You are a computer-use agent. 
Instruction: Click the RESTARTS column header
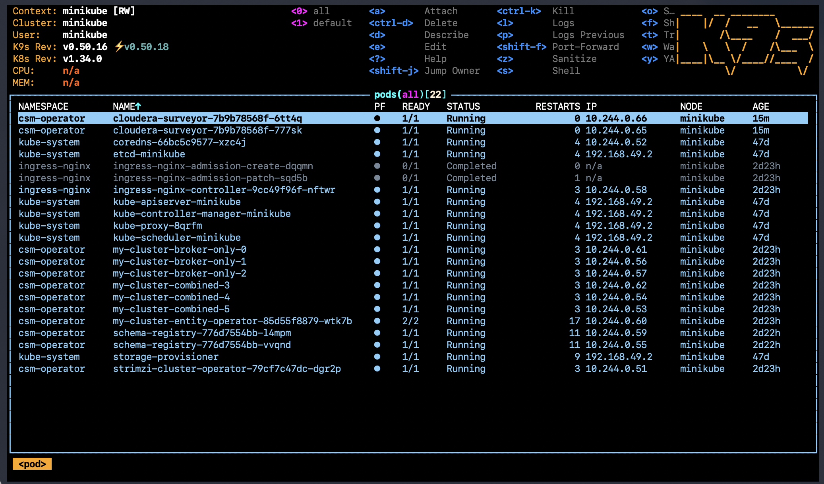click(x=557, y=106)
